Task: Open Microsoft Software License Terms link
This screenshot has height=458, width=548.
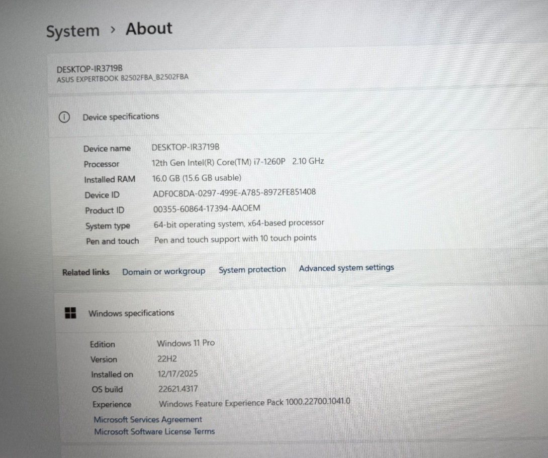Action: pyautogui.click(x=154, y=431)
